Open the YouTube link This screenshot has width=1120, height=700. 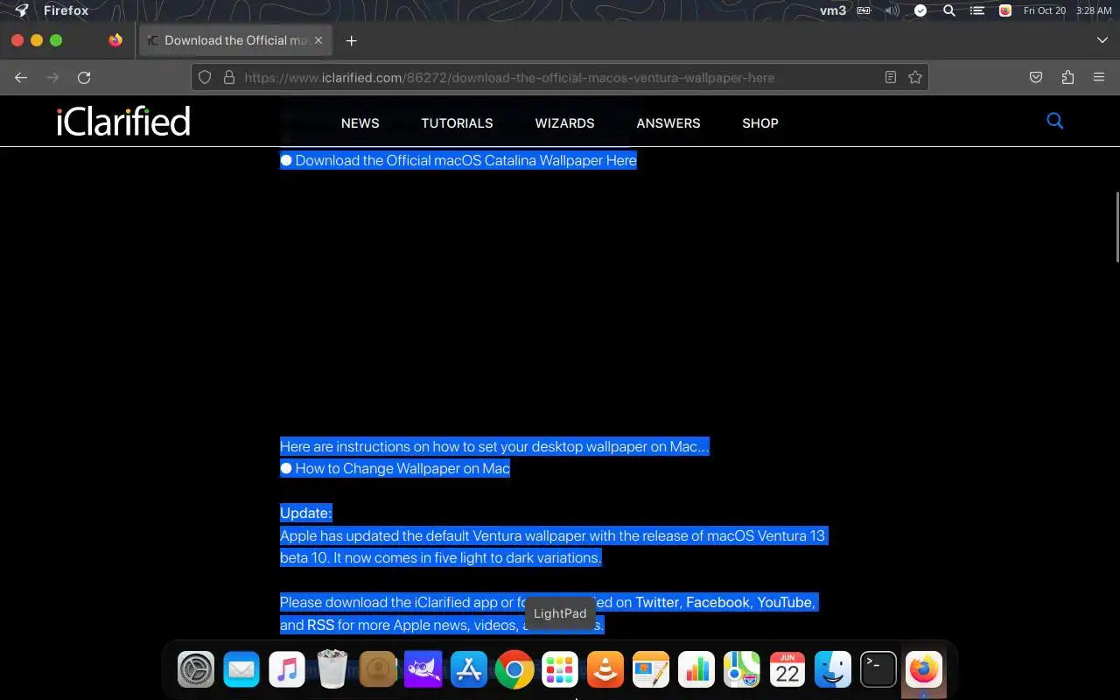click(x=784, y=602)
